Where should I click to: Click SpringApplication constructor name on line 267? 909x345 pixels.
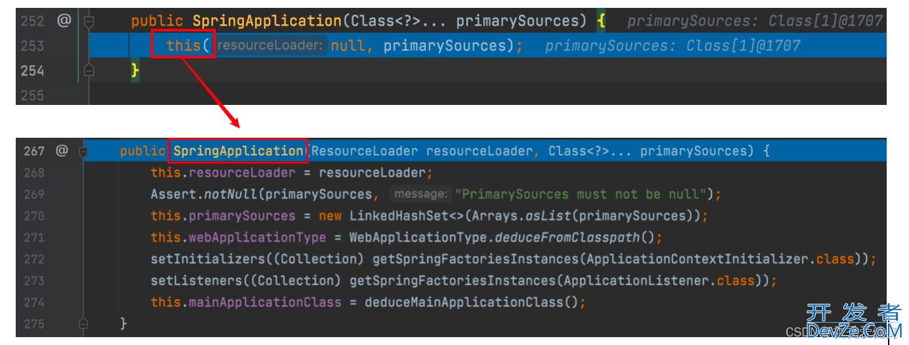coord(238,152)
